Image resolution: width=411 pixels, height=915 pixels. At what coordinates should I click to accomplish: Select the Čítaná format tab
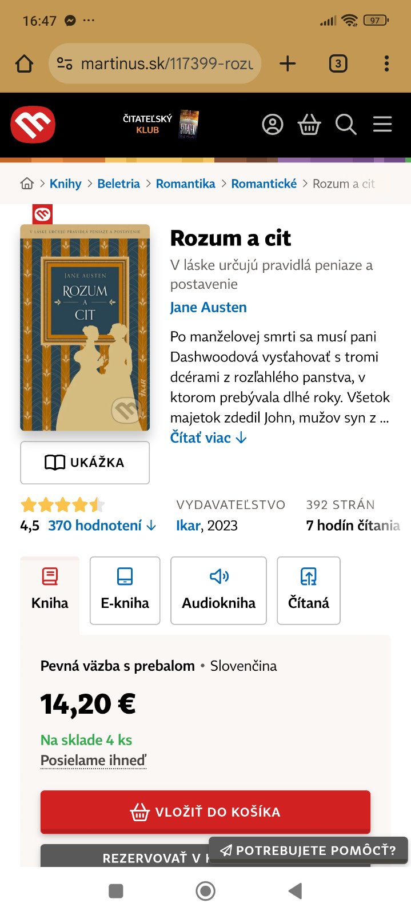(x=309, y=590)
